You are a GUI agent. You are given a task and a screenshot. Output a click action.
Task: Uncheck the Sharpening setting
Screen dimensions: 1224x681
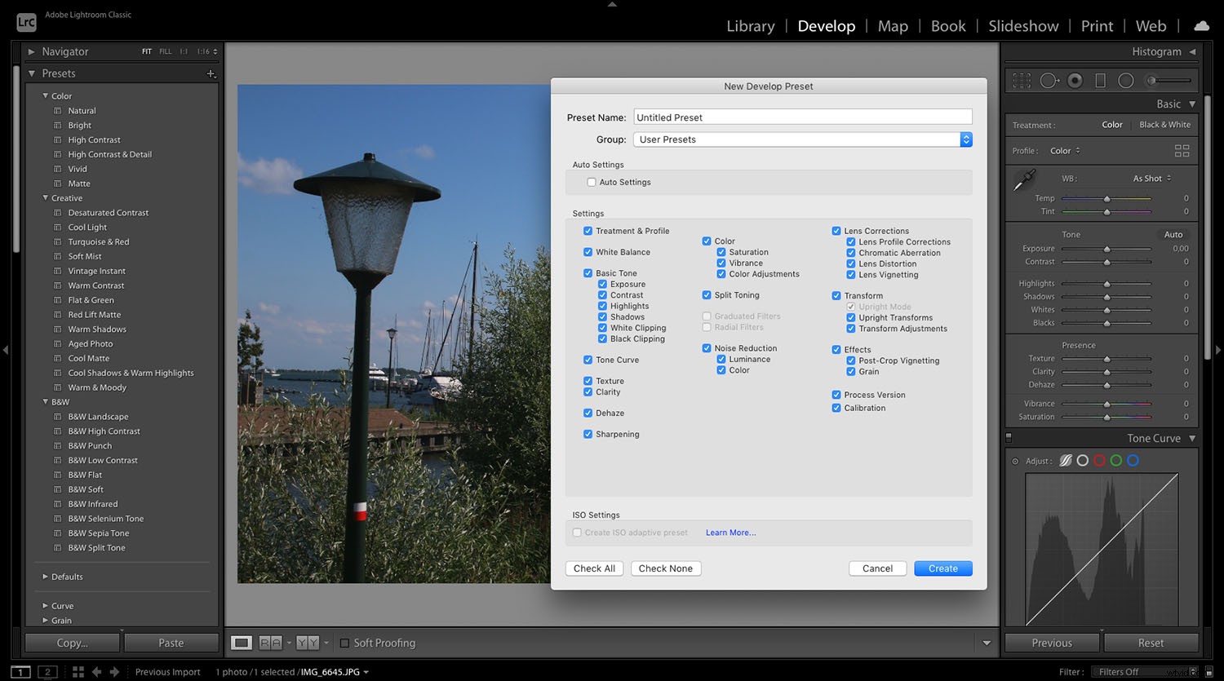point(588,434)
